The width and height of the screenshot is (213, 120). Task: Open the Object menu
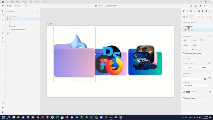coord(18,2)
